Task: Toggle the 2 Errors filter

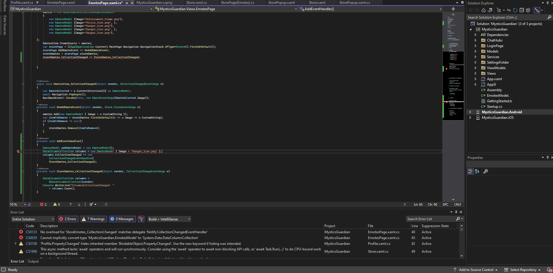Action: [68, 219]
